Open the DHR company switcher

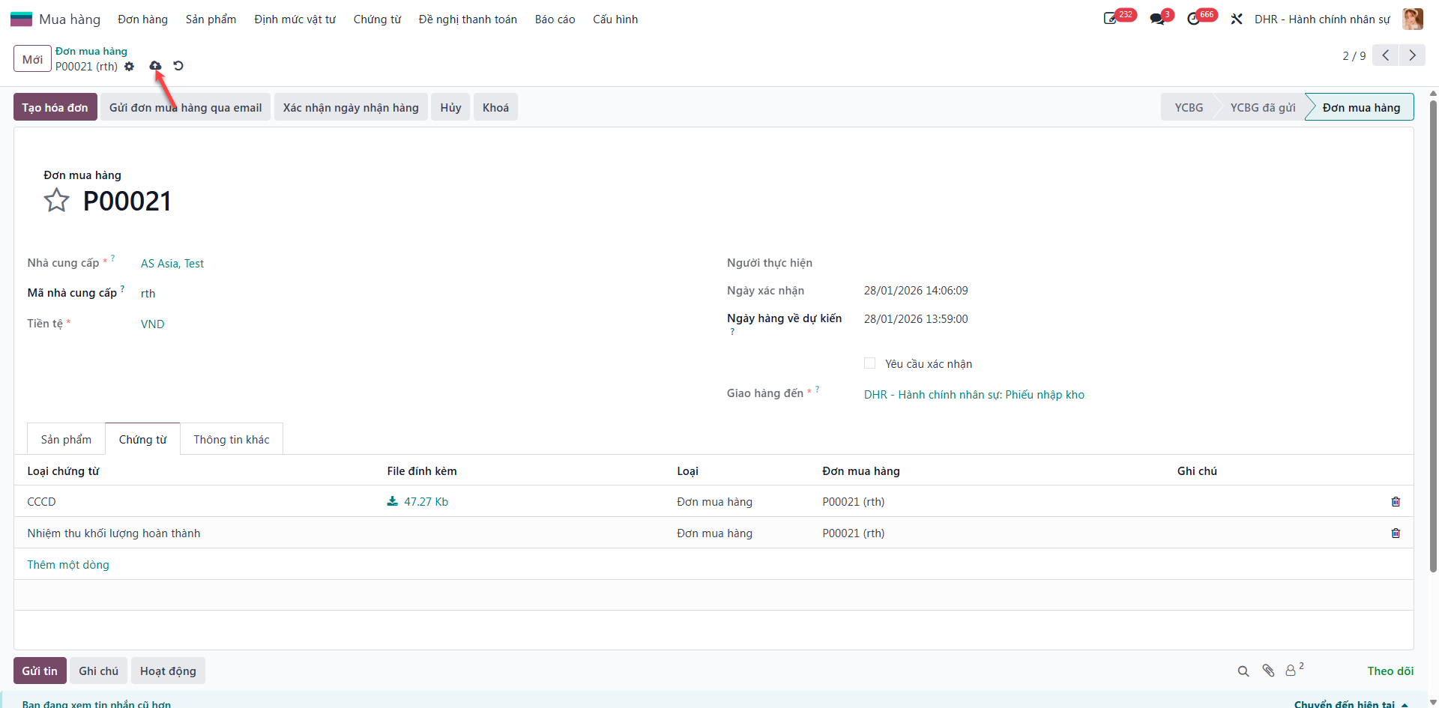pyautogui.click(x=1322, y=19)
